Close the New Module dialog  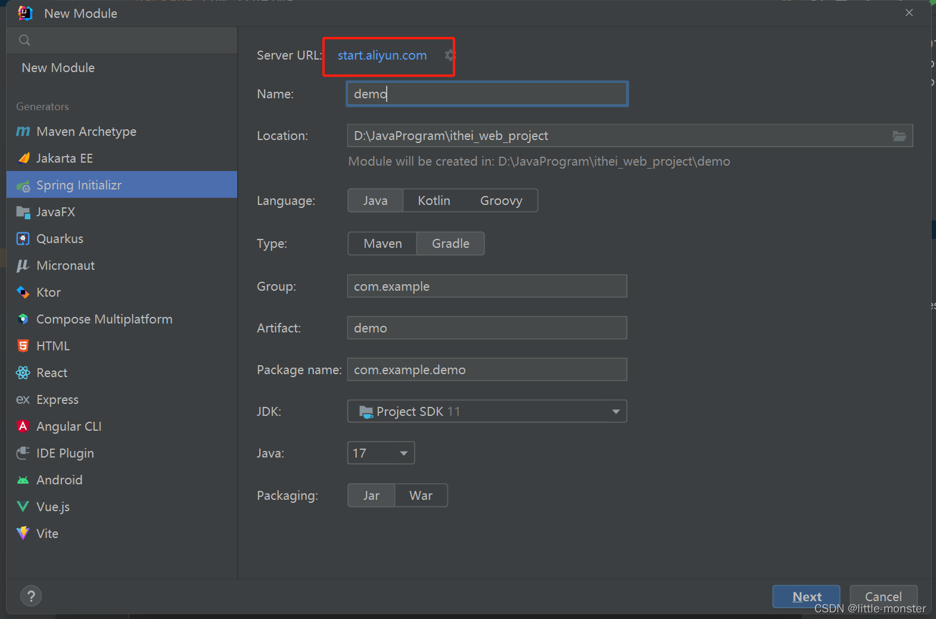(909, 13)
